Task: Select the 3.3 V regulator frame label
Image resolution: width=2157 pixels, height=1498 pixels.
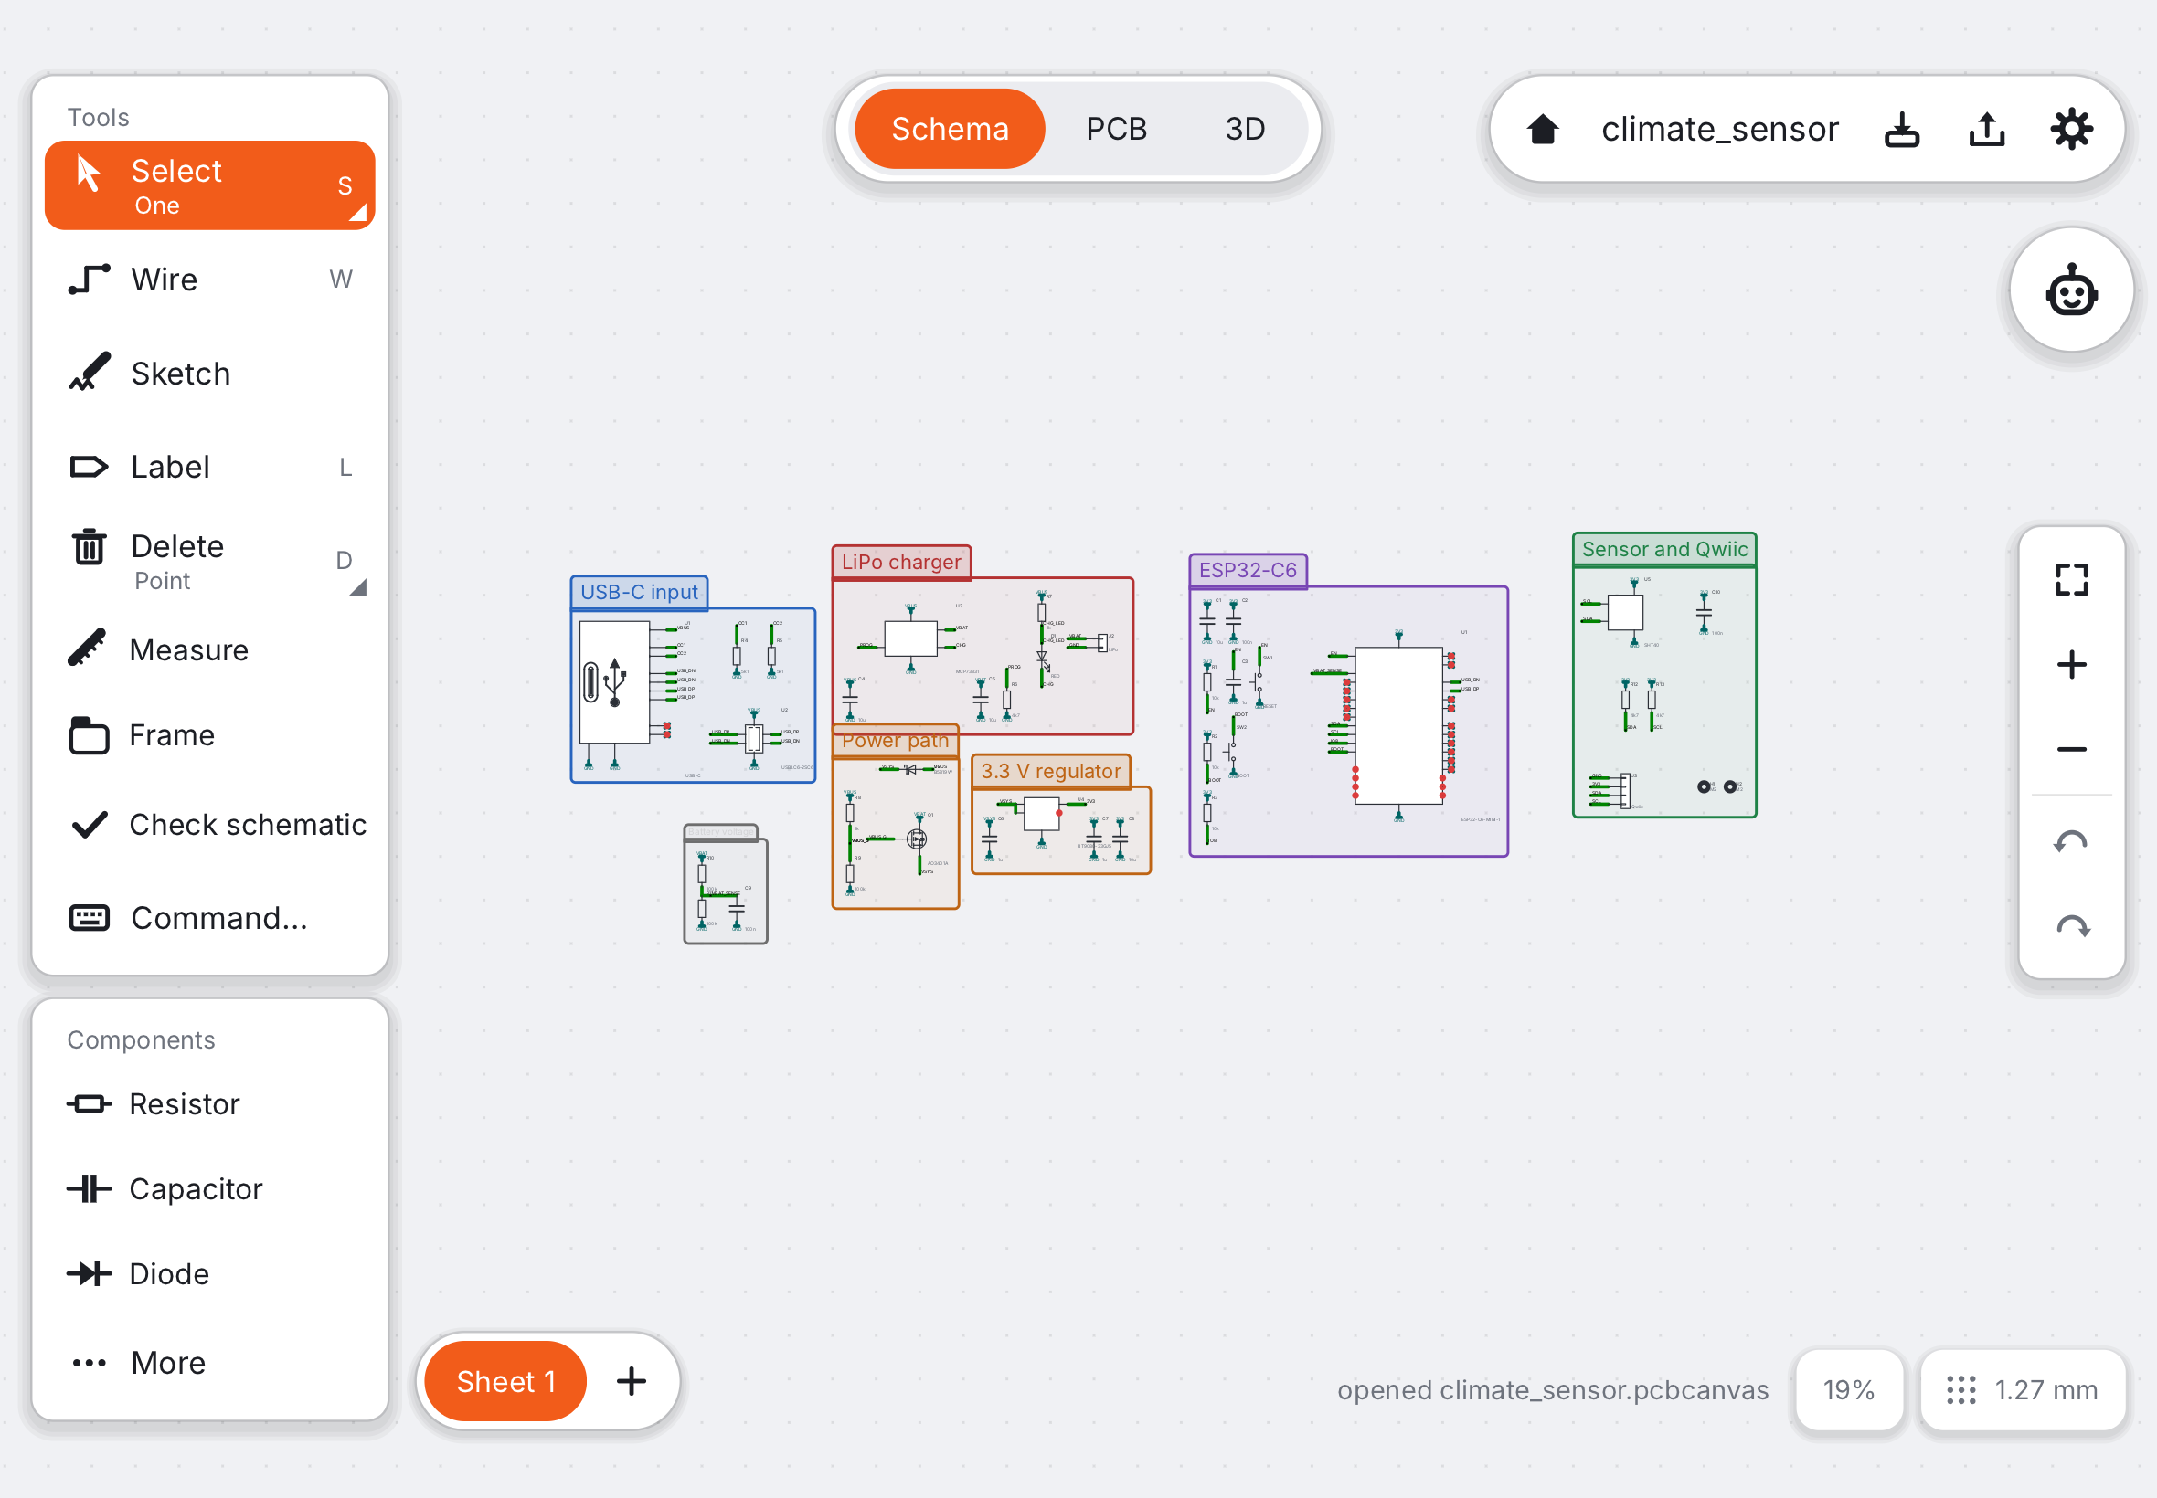Action: click(x=1050, y=771)
